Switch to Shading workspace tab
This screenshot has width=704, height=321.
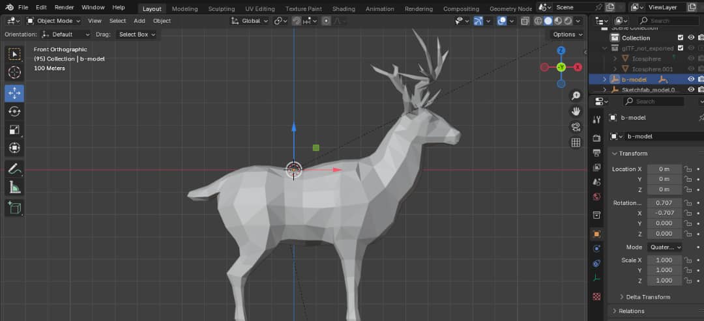344,9
